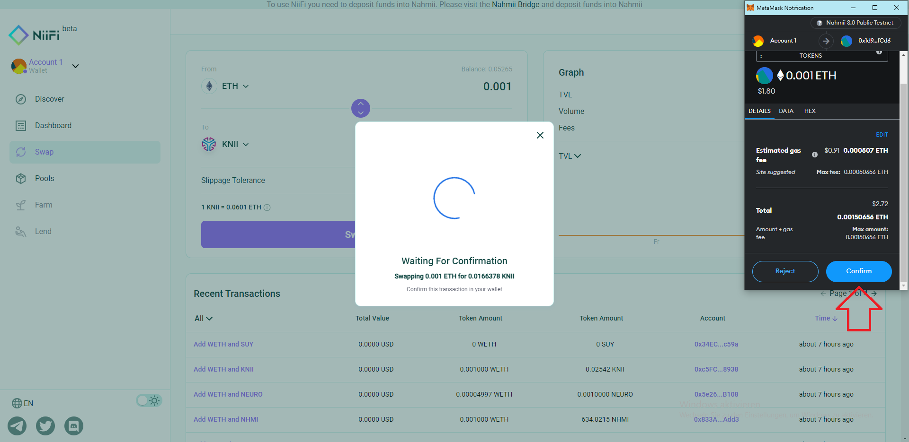Minimize the MetaMask Notification window

[853, 8]
